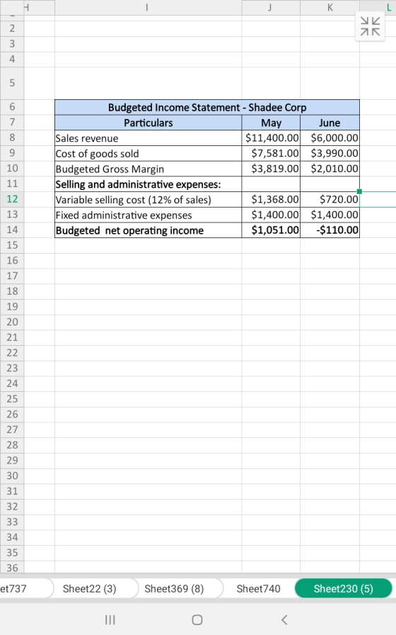Select the Particulars header cell
This screenshot has height=635, width=396.
click(148, 123)
